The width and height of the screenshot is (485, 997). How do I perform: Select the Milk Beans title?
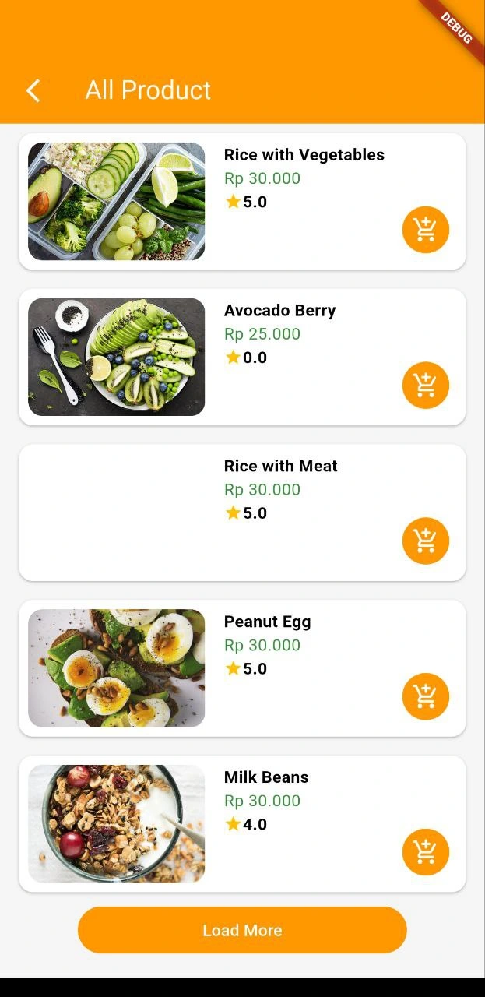[x=266, y=777]
